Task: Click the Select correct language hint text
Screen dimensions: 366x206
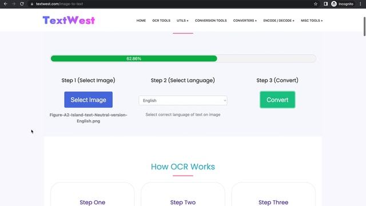Action: pos(183,114)
